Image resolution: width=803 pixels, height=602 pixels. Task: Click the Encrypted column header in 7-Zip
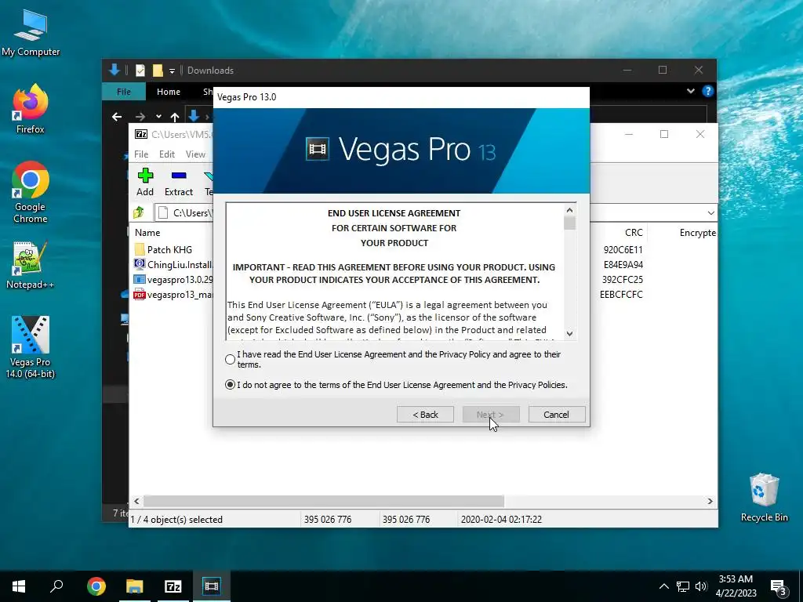tap(697, 232)
